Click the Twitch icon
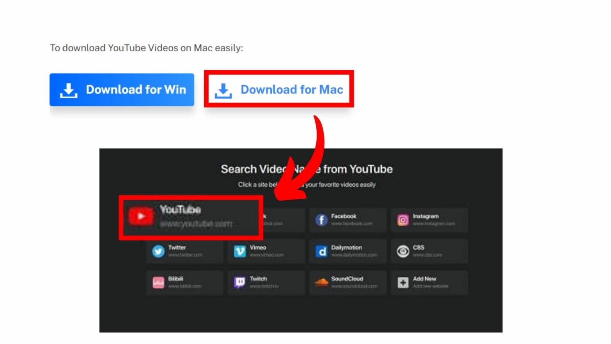This screenshot has height=344, width=611. (240, 282)
